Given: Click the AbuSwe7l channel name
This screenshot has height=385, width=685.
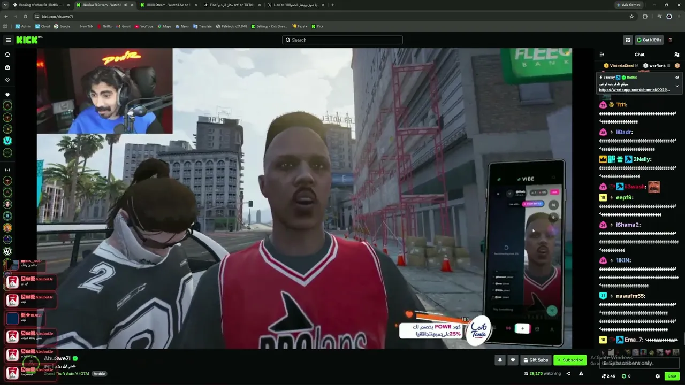Looking at the screenshot, I should click(x=57, y=358).
